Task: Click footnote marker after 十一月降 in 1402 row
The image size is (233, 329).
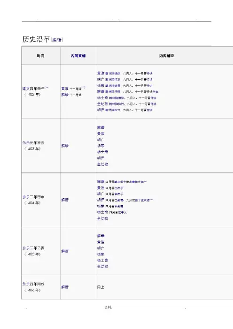Action: pos(83,88)
